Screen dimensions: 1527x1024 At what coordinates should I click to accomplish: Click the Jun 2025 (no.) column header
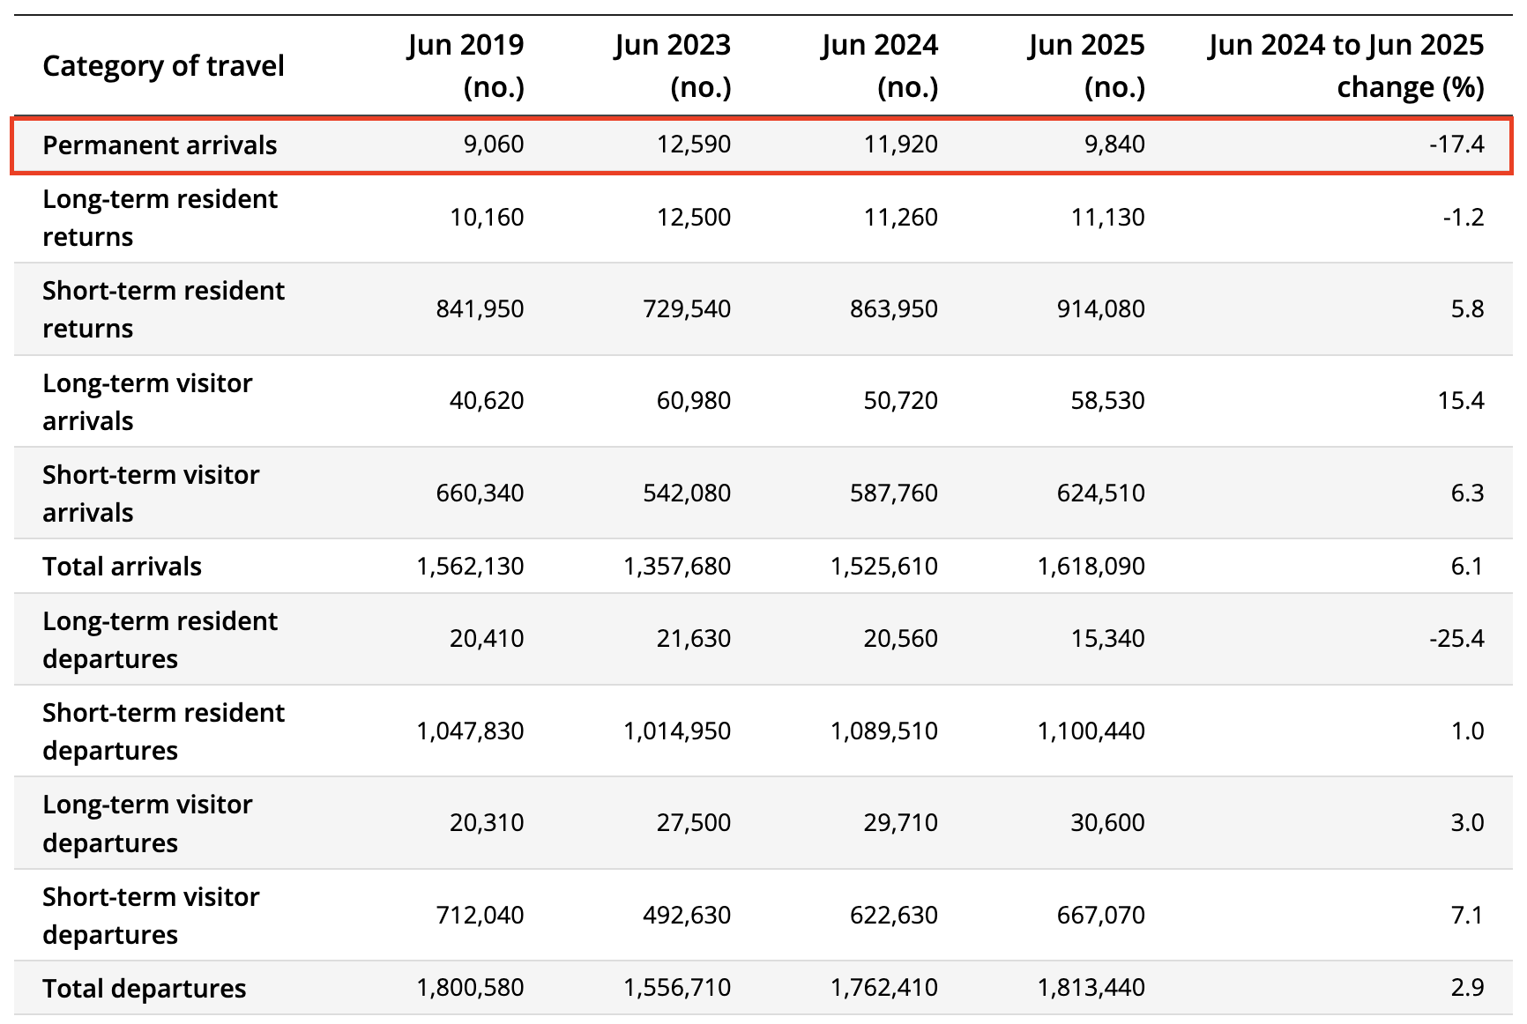[x=1086, y=66]
